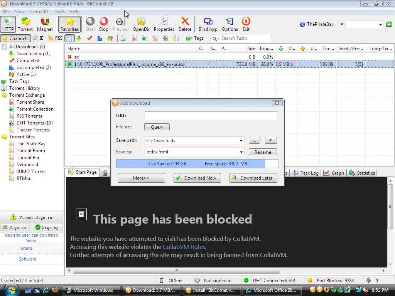The width and height of the screenshot is (395, 296).
Task: Open the CometID menu
Action: point(39,12)
